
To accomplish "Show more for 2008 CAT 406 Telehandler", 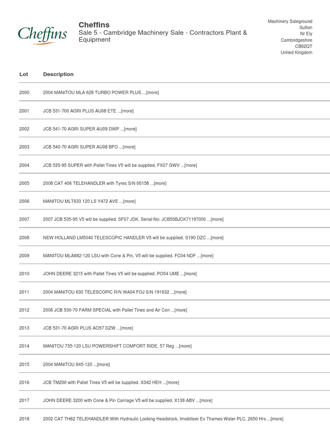I will point(160,183).
